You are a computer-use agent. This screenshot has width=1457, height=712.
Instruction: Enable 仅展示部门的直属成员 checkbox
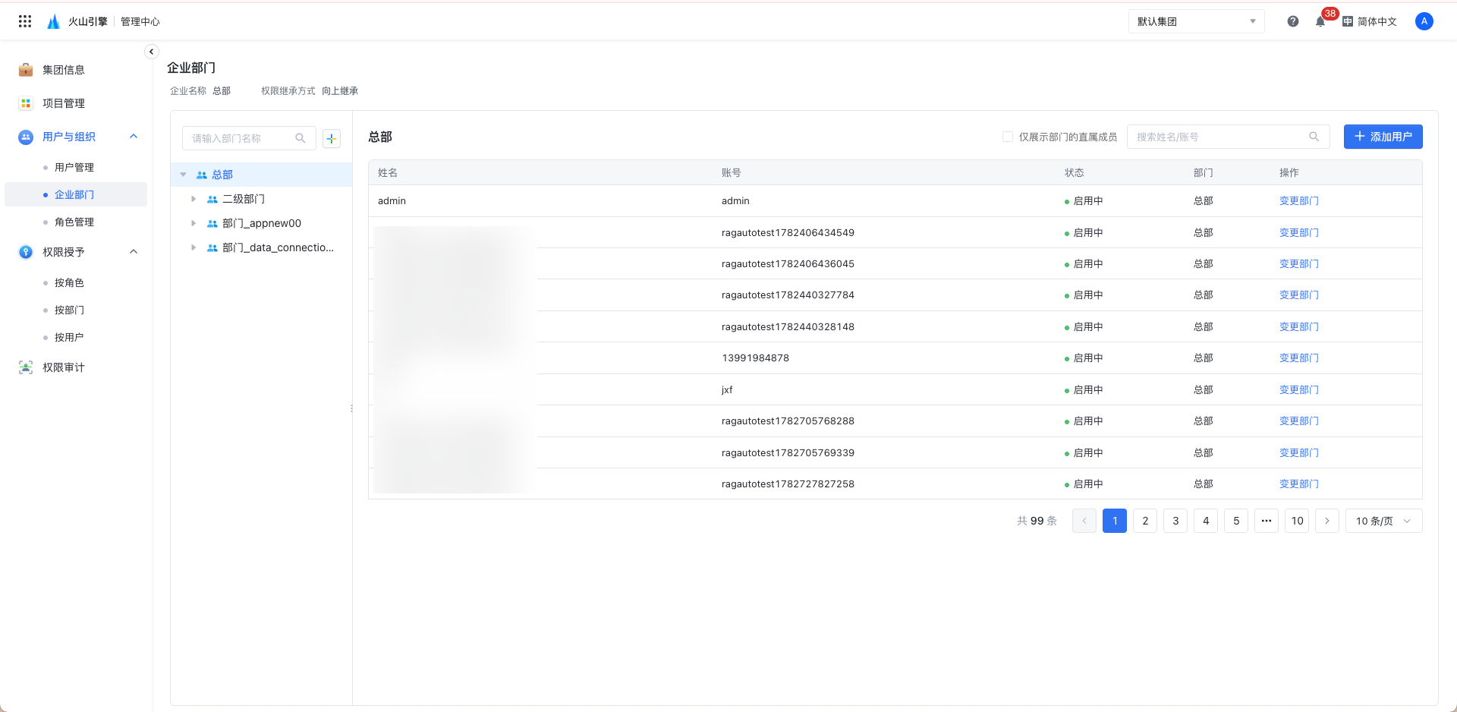click(x=1008, y=137)
